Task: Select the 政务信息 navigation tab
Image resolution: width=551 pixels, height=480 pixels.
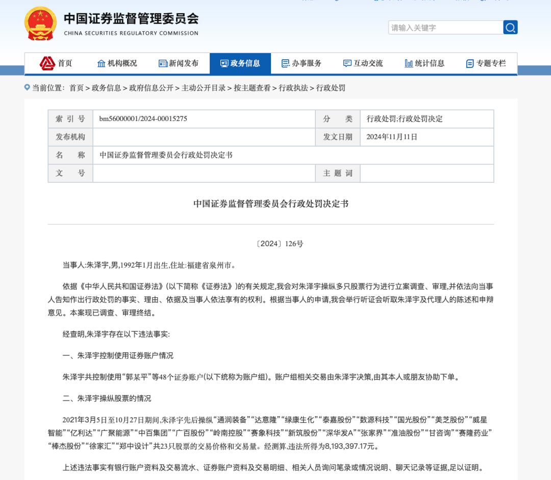Action: point(240,63)
